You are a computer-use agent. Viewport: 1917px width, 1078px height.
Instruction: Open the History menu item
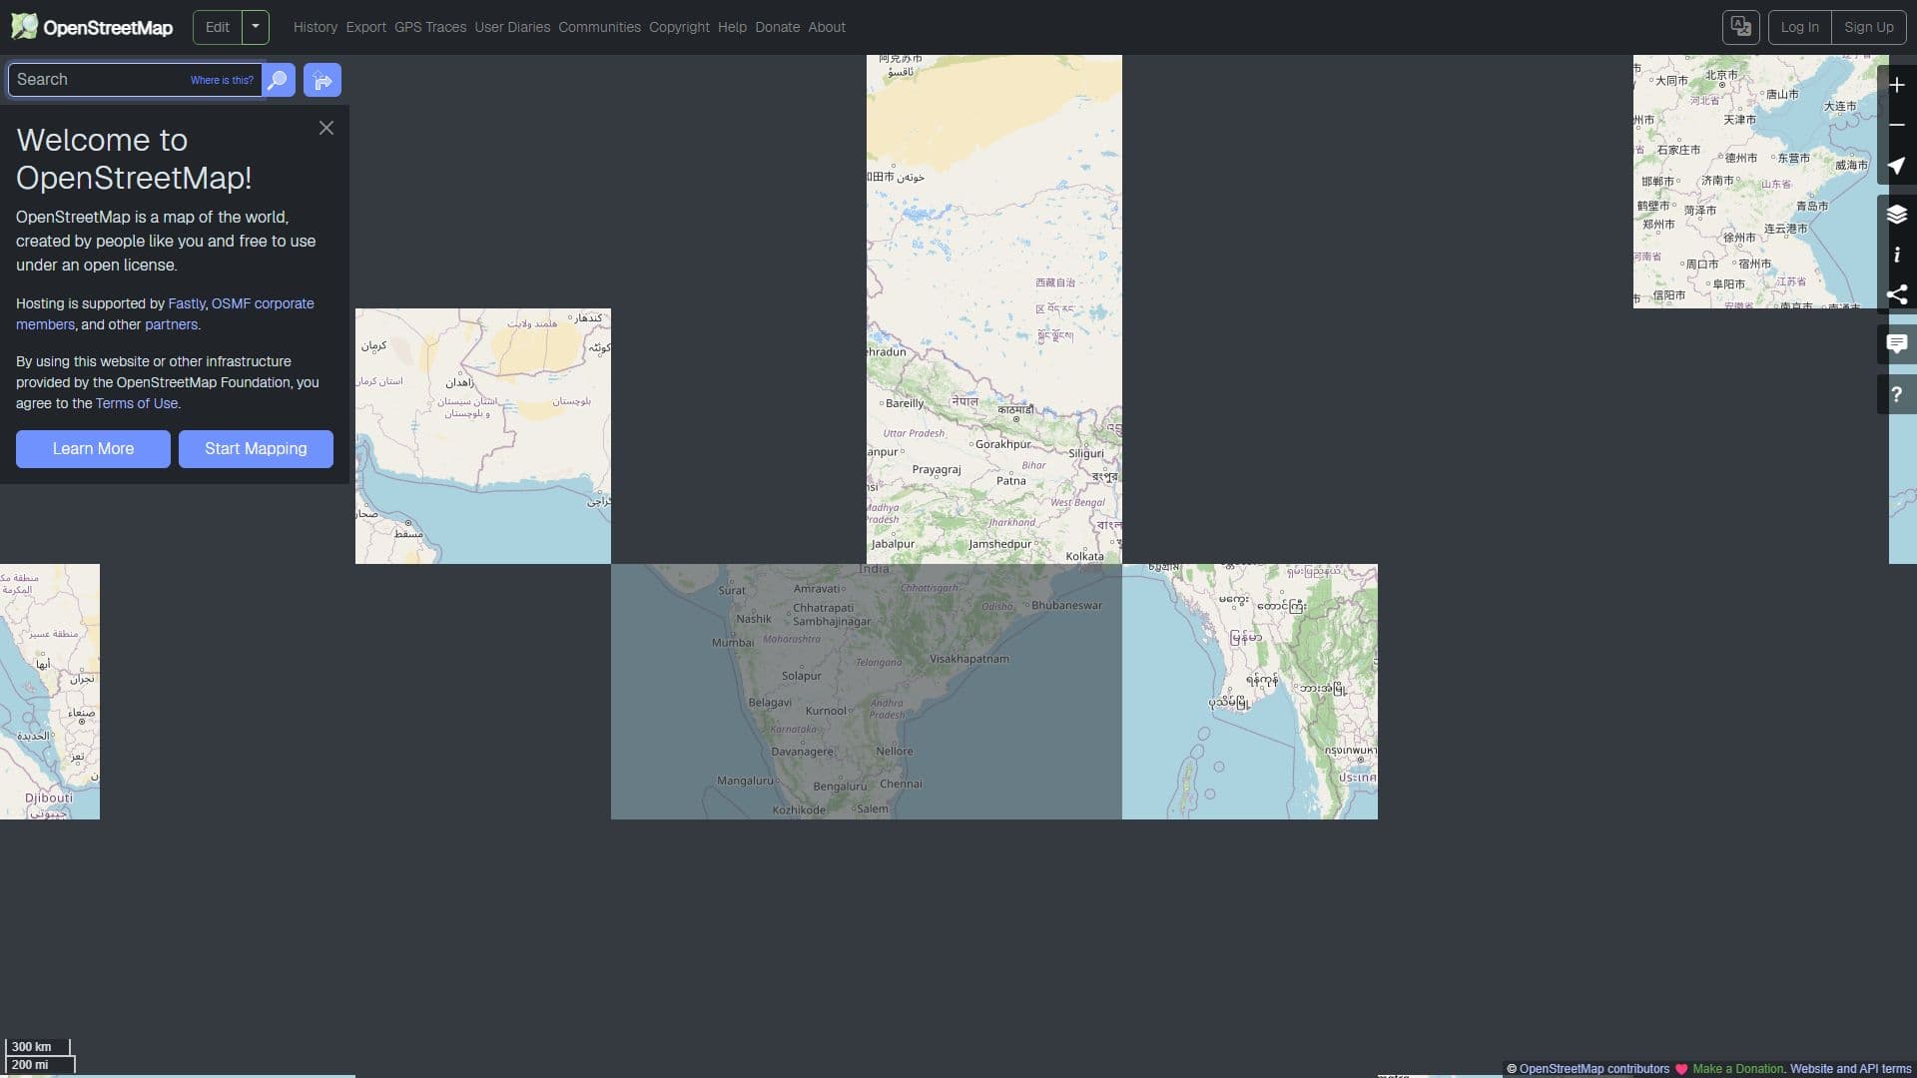coord(316,27)
